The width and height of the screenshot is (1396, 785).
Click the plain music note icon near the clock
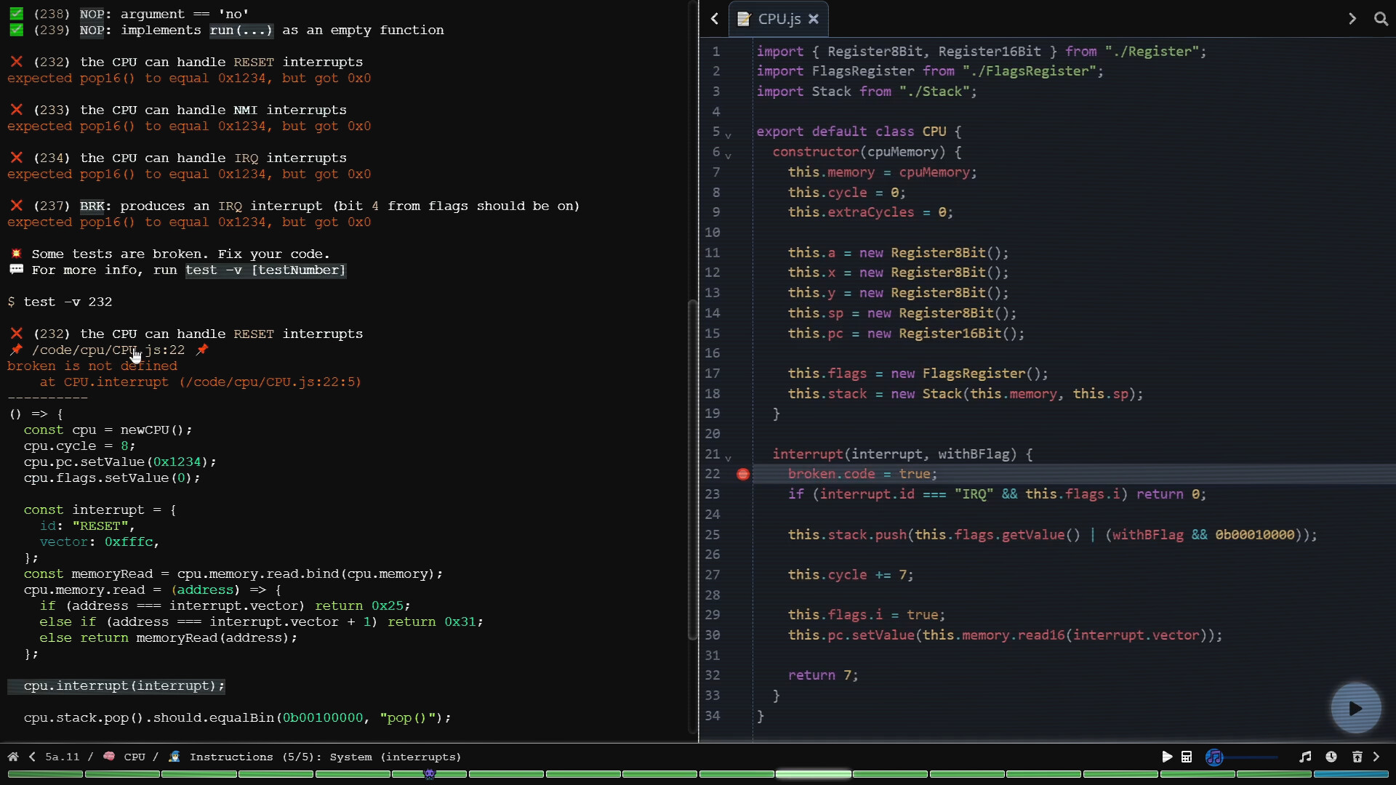coord(1306,757)
